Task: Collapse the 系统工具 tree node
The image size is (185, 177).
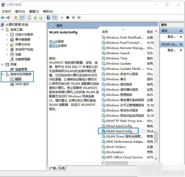Action: pos(3,30)
